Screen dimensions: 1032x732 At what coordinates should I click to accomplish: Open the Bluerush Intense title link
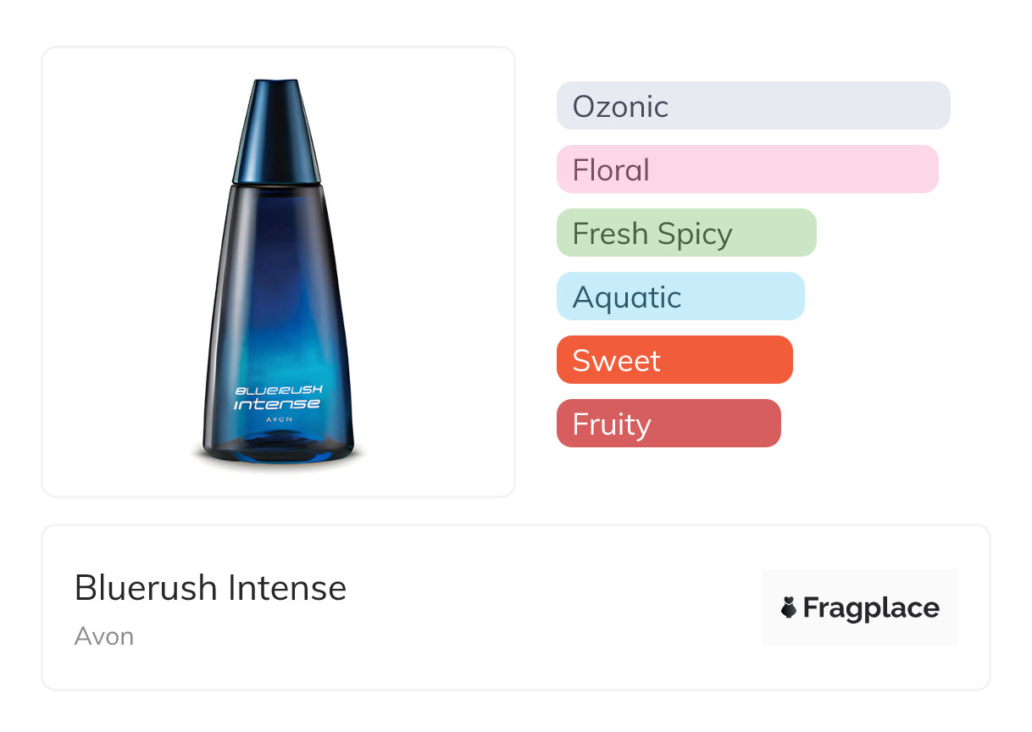point(210,588)
